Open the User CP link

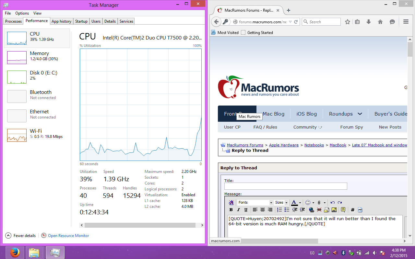232,127
